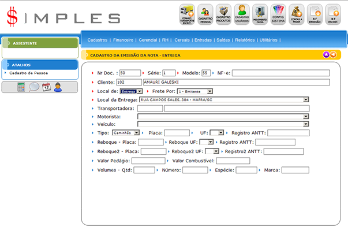Click the Transportadora code field

150,109
